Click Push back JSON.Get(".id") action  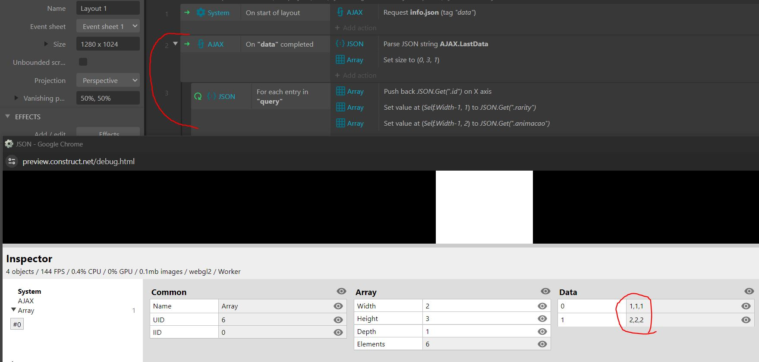pyautogui.click(x=438, y=91)
